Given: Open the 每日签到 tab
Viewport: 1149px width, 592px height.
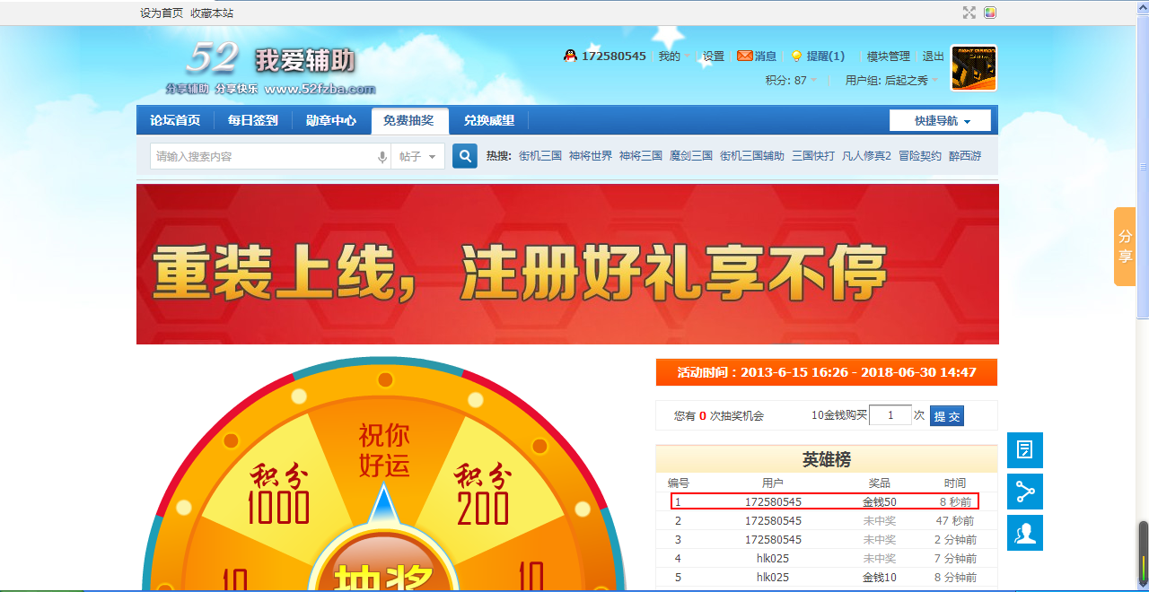Looking at the screenshot, I should [252, 120].
